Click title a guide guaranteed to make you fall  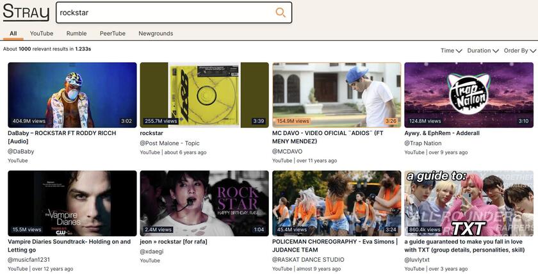[464, 246]
